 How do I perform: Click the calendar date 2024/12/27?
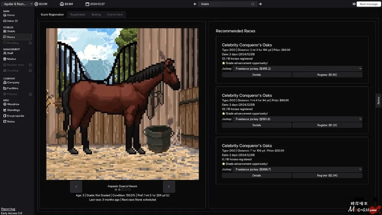pos(95,4)
